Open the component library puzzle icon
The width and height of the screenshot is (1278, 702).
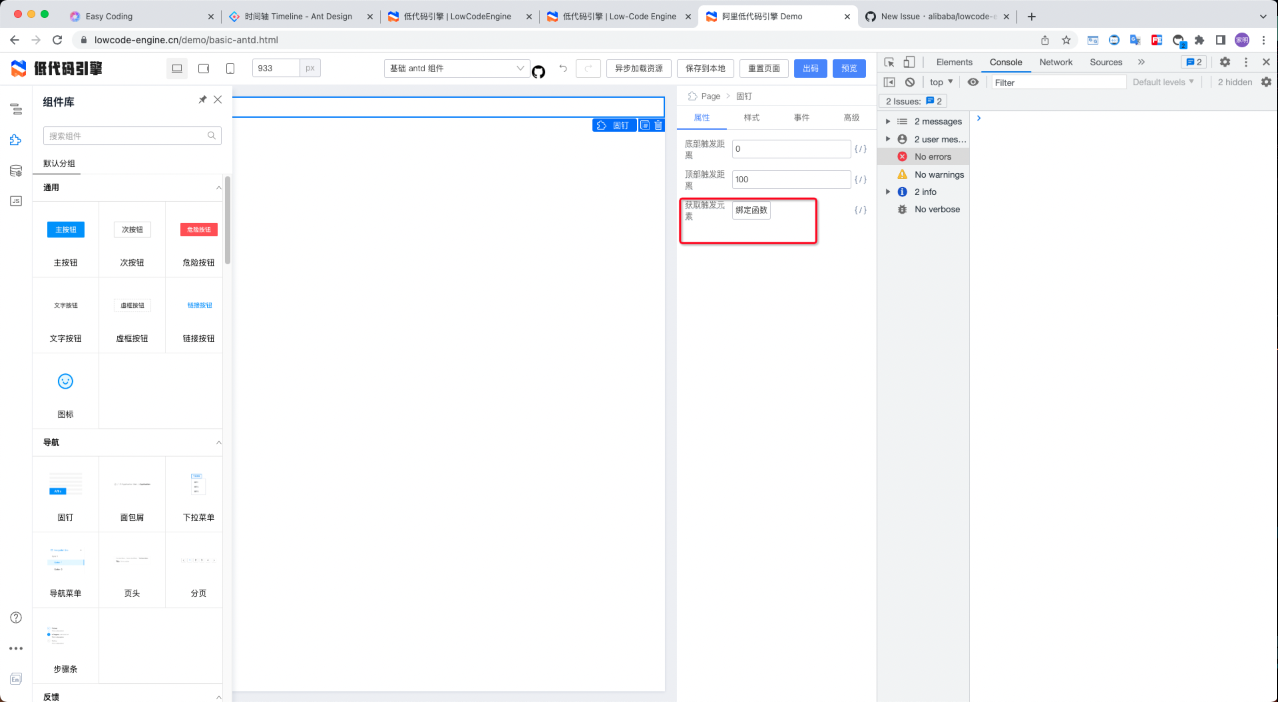point(15,140)
